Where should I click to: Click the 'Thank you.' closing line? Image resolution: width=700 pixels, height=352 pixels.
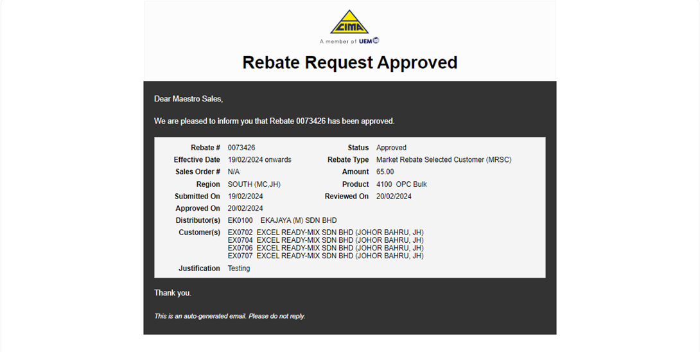173,293
